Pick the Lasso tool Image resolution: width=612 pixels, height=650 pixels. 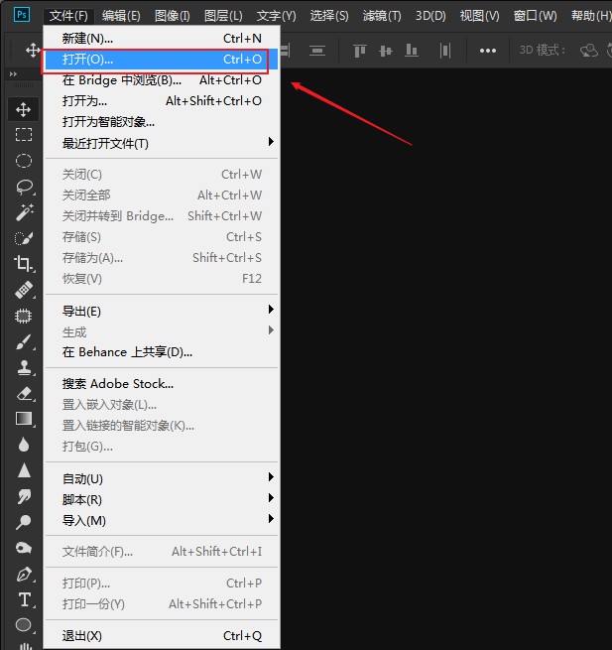pyautogui.click(x=24, y=187)
